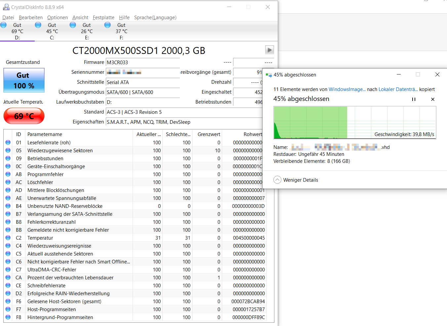Select the Erfolgreiche RAIN-Wiederherstellung row
Image resolution: width=447 pixels, height=326 pixels.
click(x=135, y=293)
